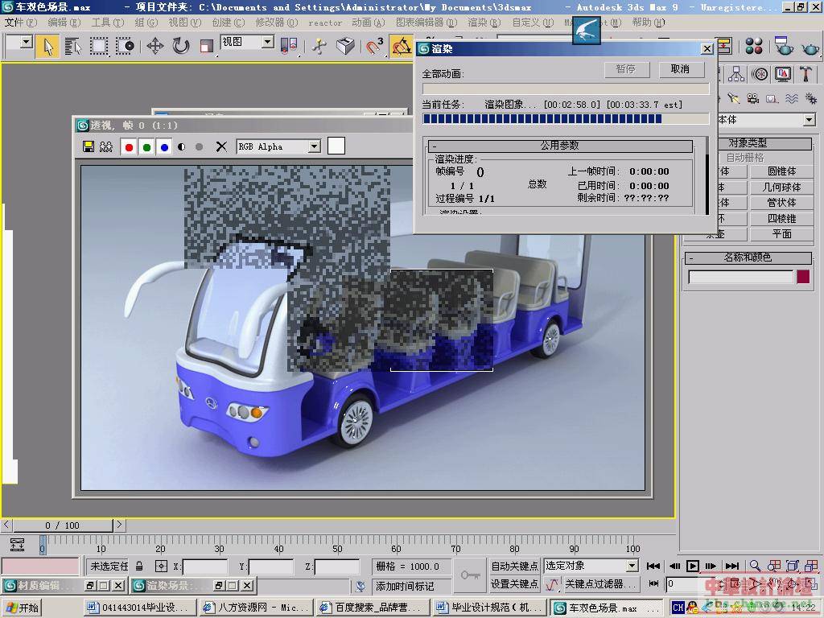
Task: Click the Select Object arrow tool
Action: click(48, 46)
